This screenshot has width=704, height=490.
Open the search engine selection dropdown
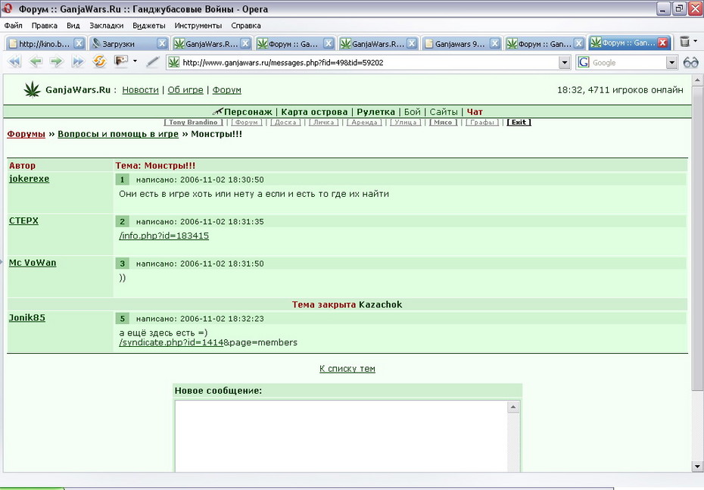[671, 63]
